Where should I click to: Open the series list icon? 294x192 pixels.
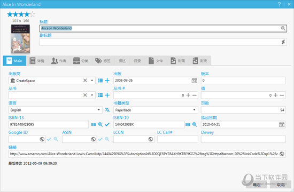[100, 95]
